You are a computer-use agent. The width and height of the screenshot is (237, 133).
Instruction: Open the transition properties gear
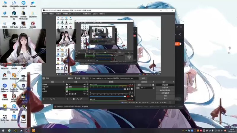(x=153, y=85)
